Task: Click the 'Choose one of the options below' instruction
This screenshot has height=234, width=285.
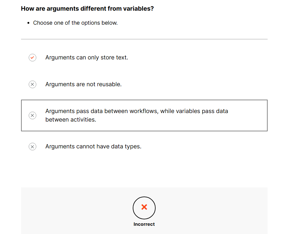Action: pyautogui.click(x=75, y=23)
